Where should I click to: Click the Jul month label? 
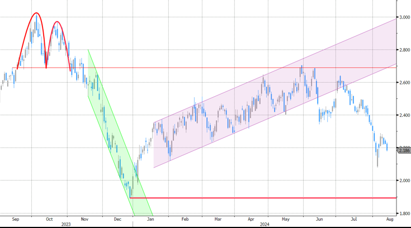pos(354,219)
